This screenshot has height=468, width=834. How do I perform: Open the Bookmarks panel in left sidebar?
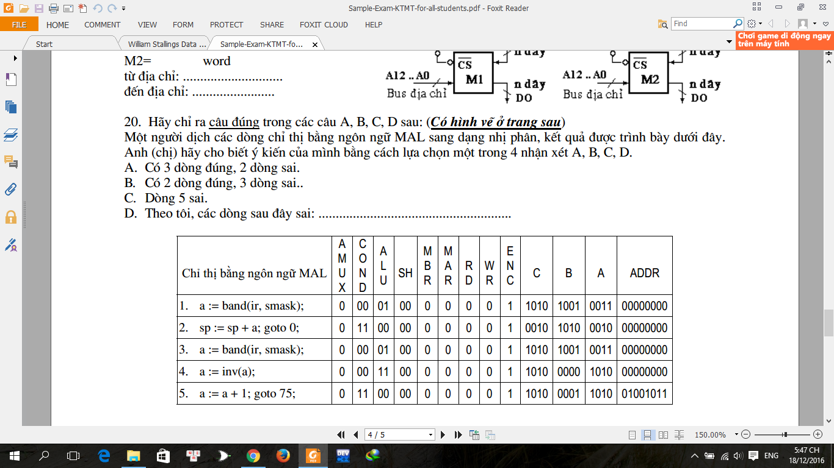pyautogui.click(x=10, y=80)
